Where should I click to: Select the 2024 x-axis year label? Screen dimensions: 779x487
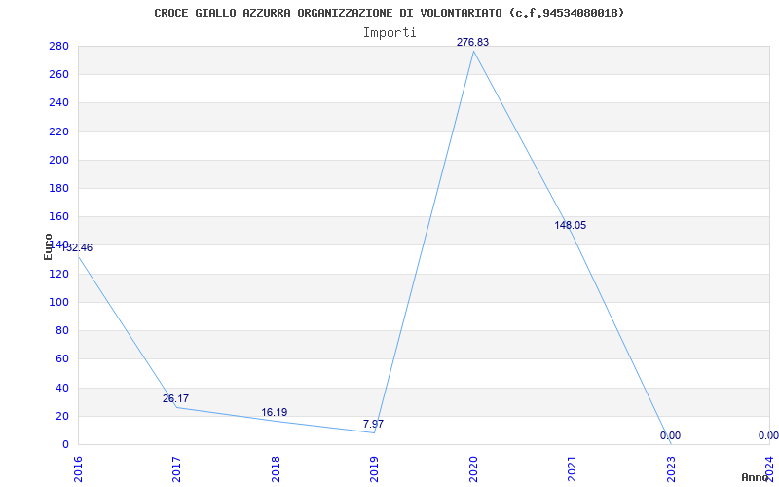769,468
